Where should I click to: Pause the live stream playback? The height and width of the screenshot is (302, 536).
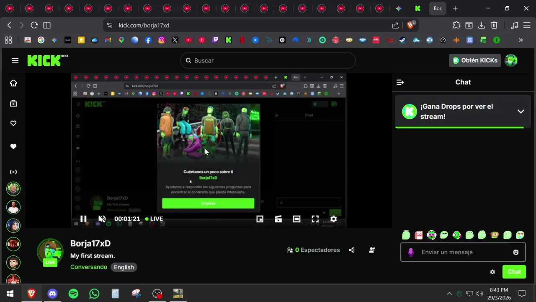(x=83, y=219)
